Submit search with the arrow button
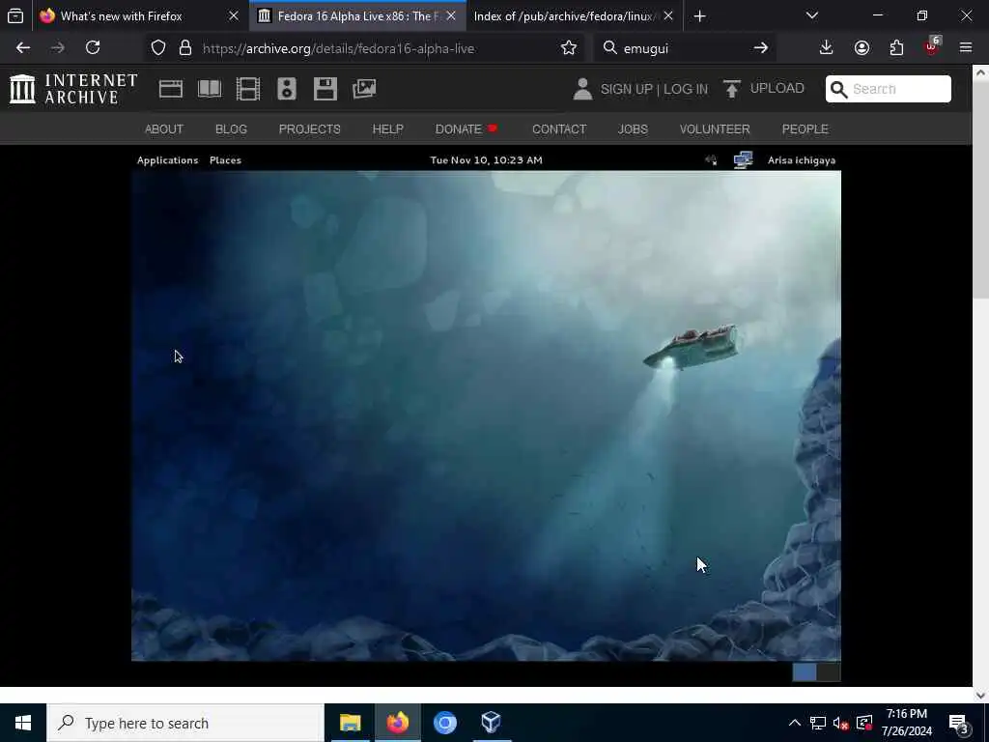Image resolution: width=989 pixels, height=742 pixels. click(x=761, y=48)
